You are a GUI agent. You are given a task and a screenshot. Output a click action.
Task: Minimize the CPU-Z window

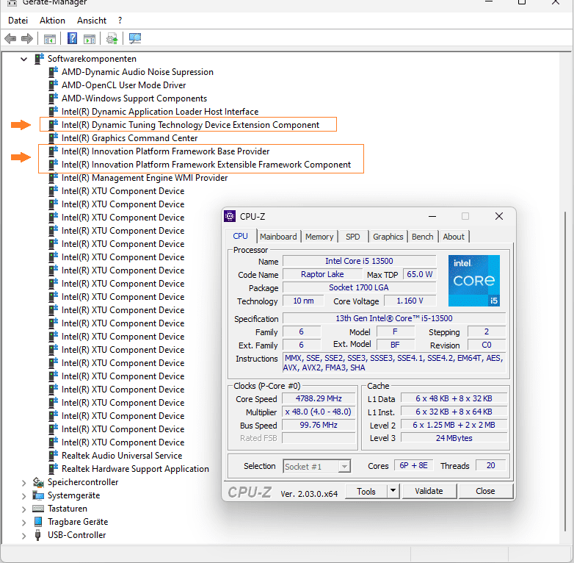point(432,216)
